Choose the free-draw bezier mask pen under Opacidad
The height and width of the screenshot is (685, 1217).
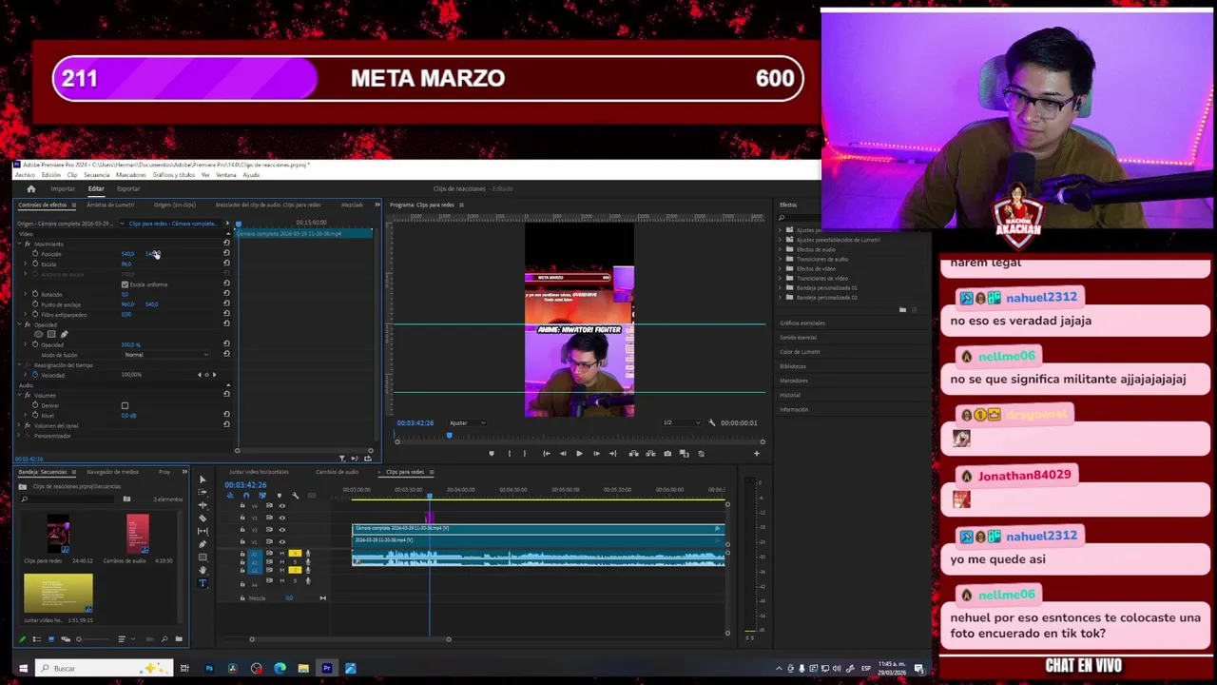coord(64,334)
